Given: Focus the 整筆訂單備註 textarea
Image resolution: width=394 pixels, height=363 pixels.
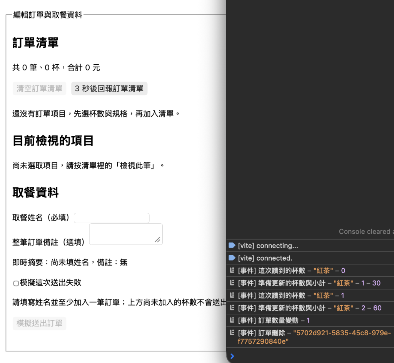Looking at the screenshot, I should pyautogui.click(x=126, y=234).
